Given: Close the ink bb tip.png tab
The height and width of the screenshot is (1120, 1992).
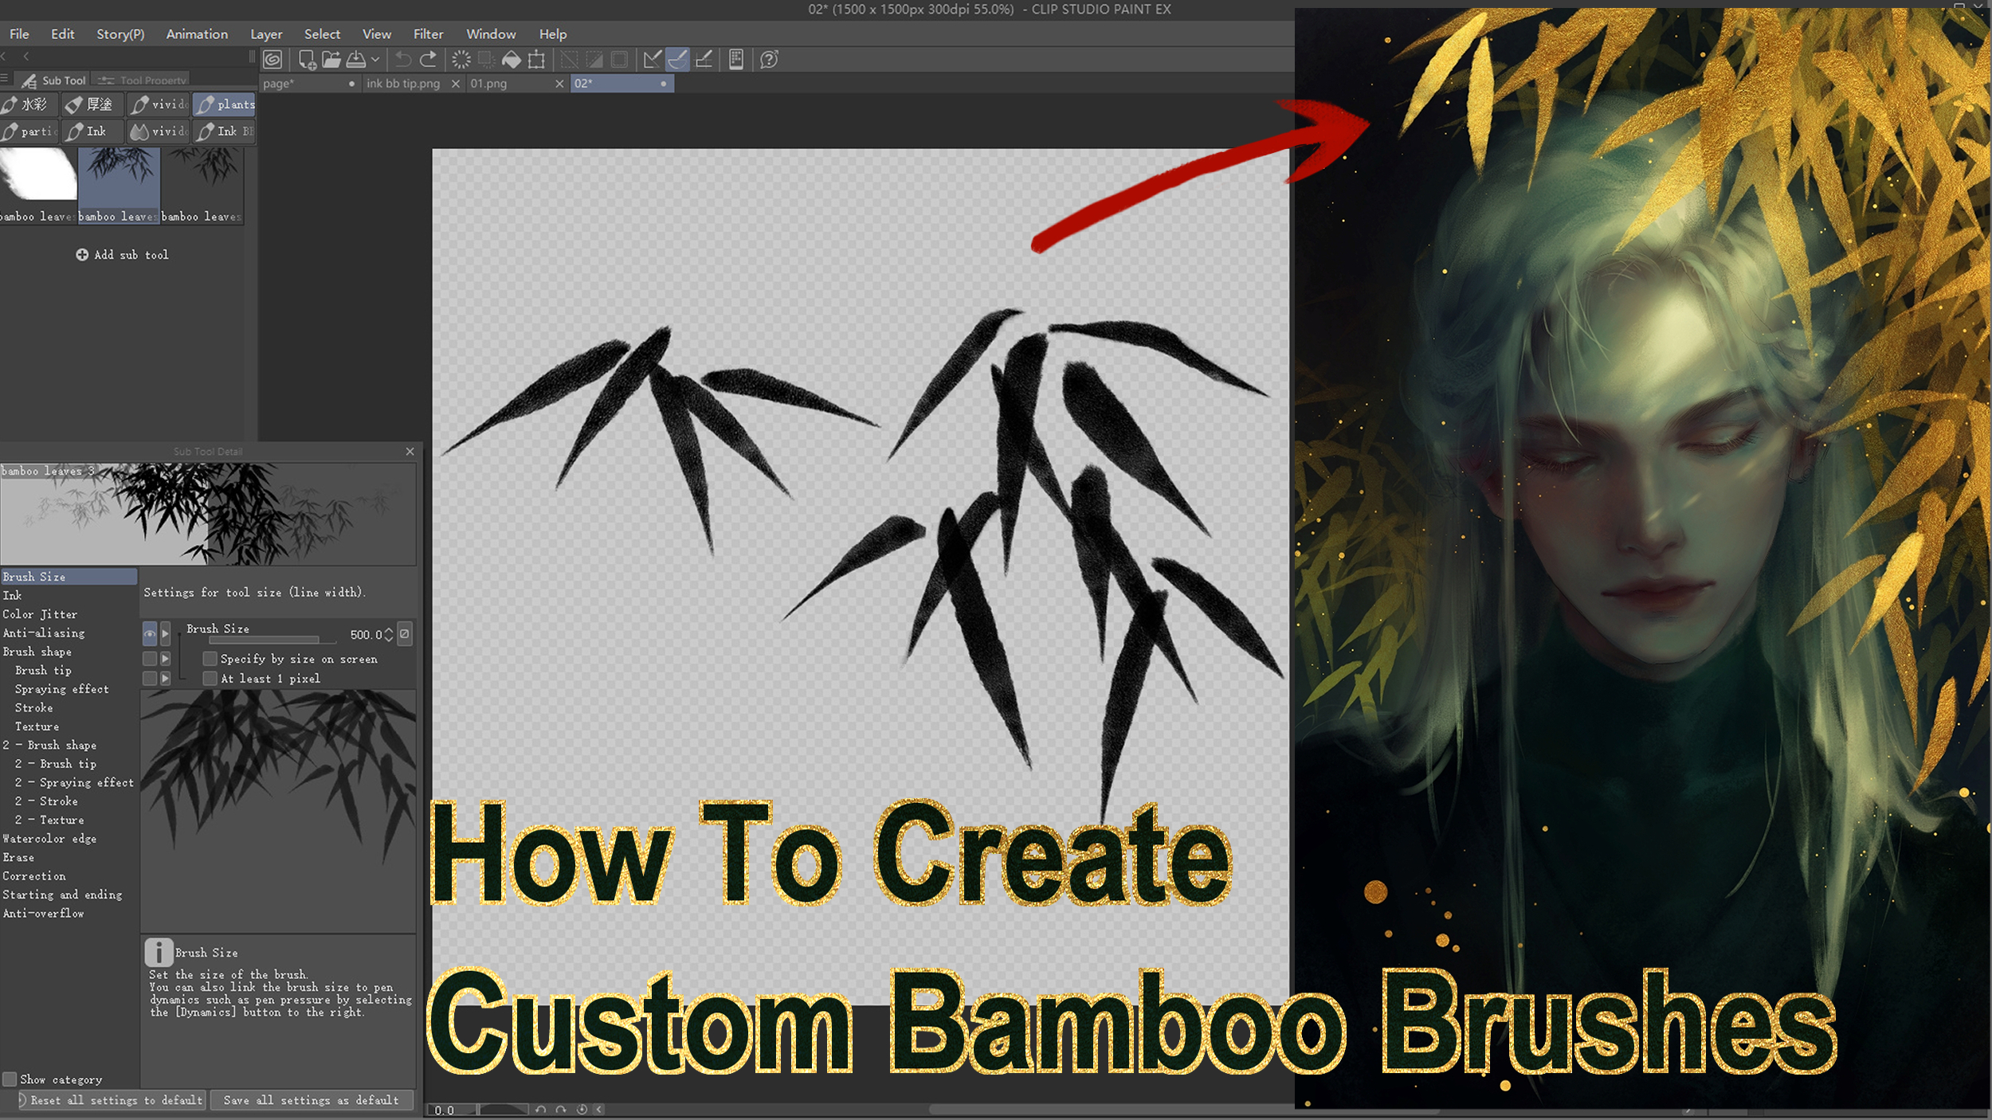Looking at the screenshot, I should pos(456,84).
